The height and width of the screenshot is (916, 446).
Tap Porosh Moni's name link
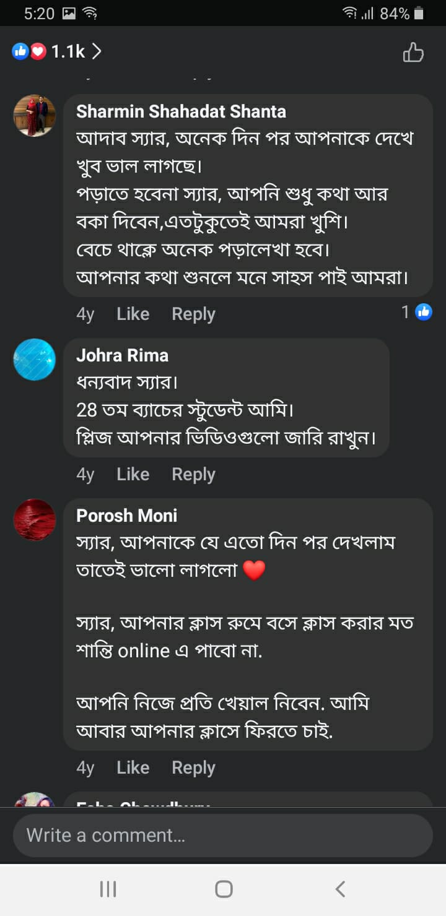(126, 516)
